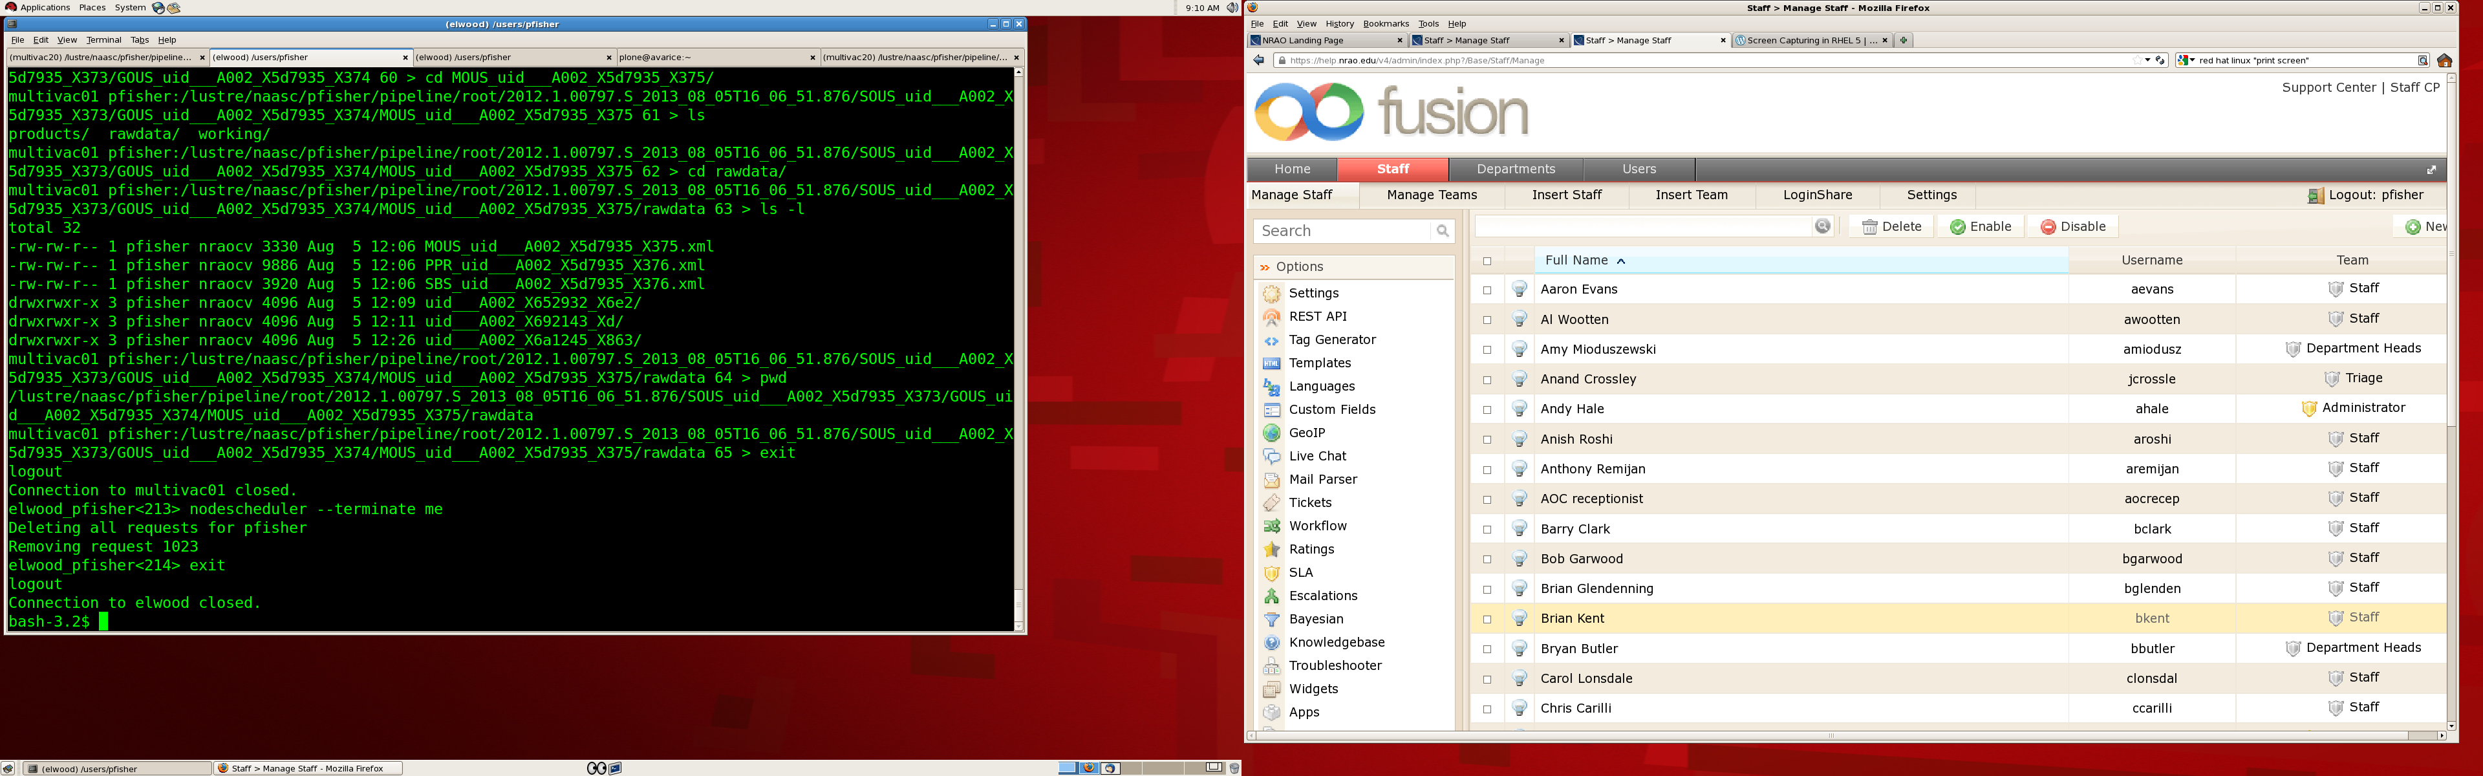Click the Tag Generator icon
The width and height of the screenshot is (2483, 776).
(x=1271, y=340)
